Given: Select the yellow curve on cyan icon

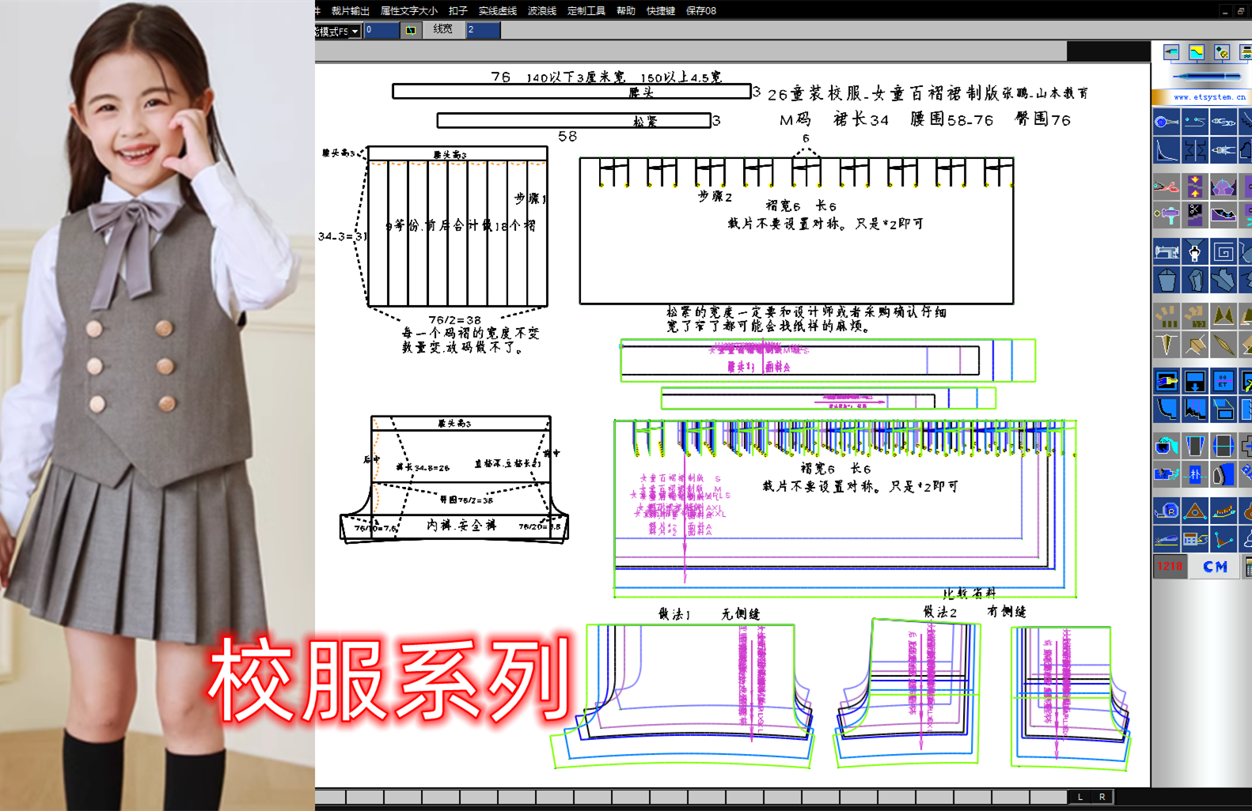Looking at the screenshot, I should (x=1197, y=52).
